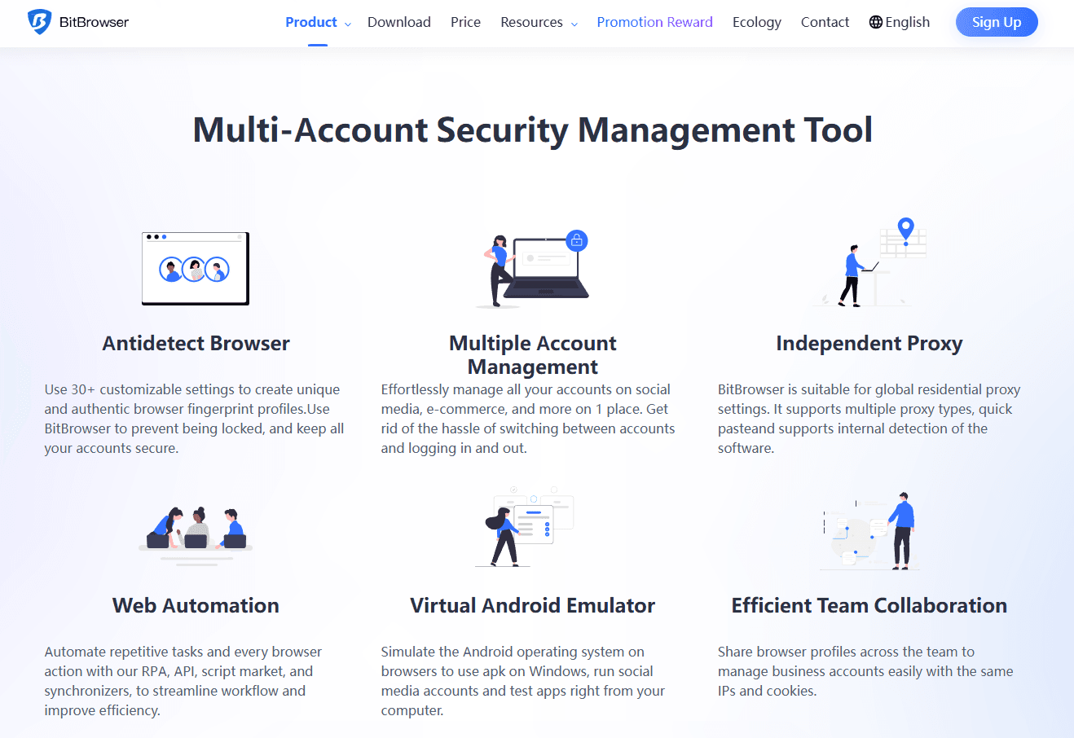Click the BitBrowser brand name text
Image resolution: width=1074 pixels, height=738 pixels.
94,22
